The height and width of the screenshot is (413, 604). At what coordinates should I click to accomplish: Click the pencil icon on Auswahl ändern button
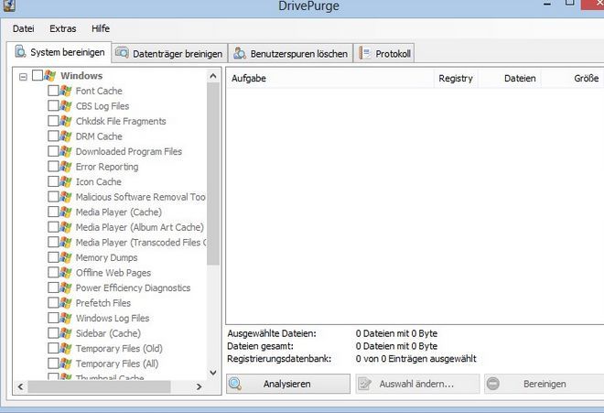[x=364, y=384]
